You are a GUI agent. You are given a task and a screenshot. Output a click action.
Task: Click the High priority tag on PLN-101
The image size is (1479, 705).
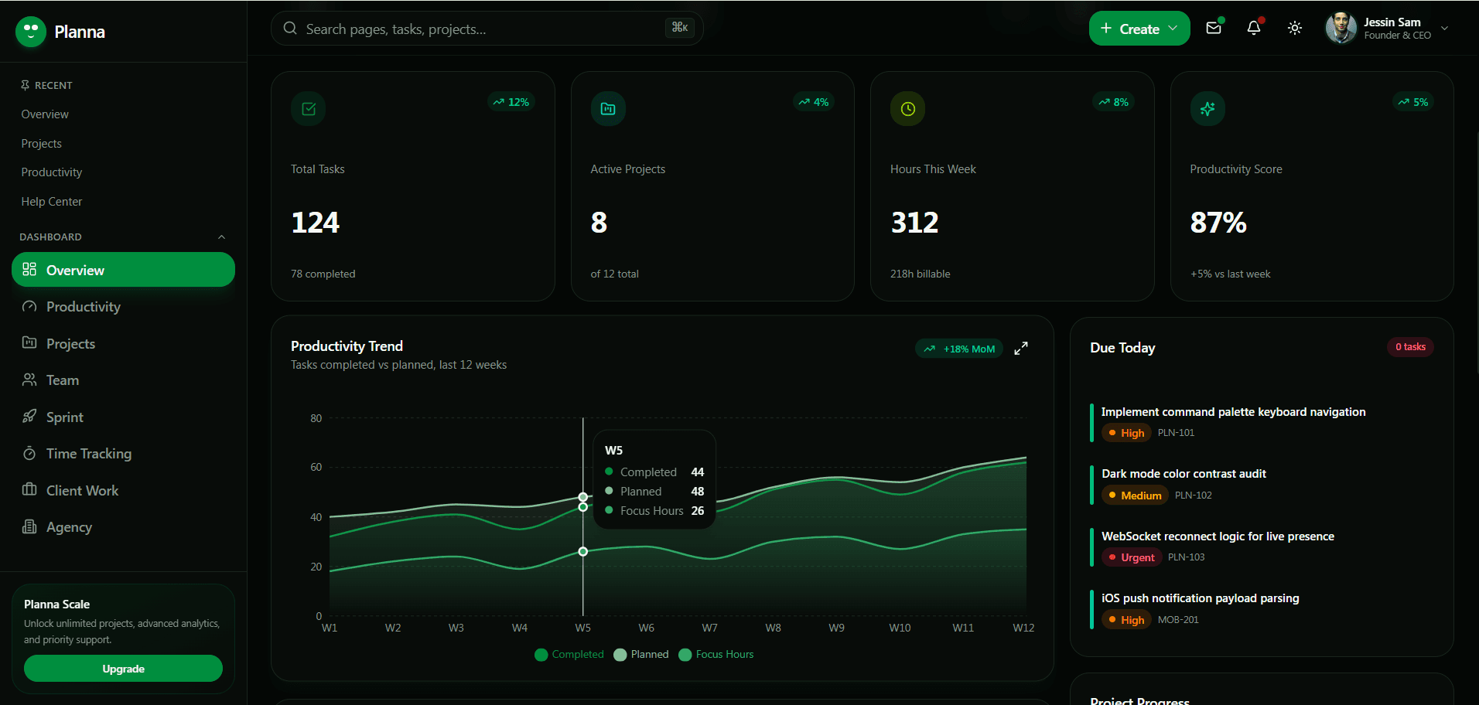pos(1126,433)
